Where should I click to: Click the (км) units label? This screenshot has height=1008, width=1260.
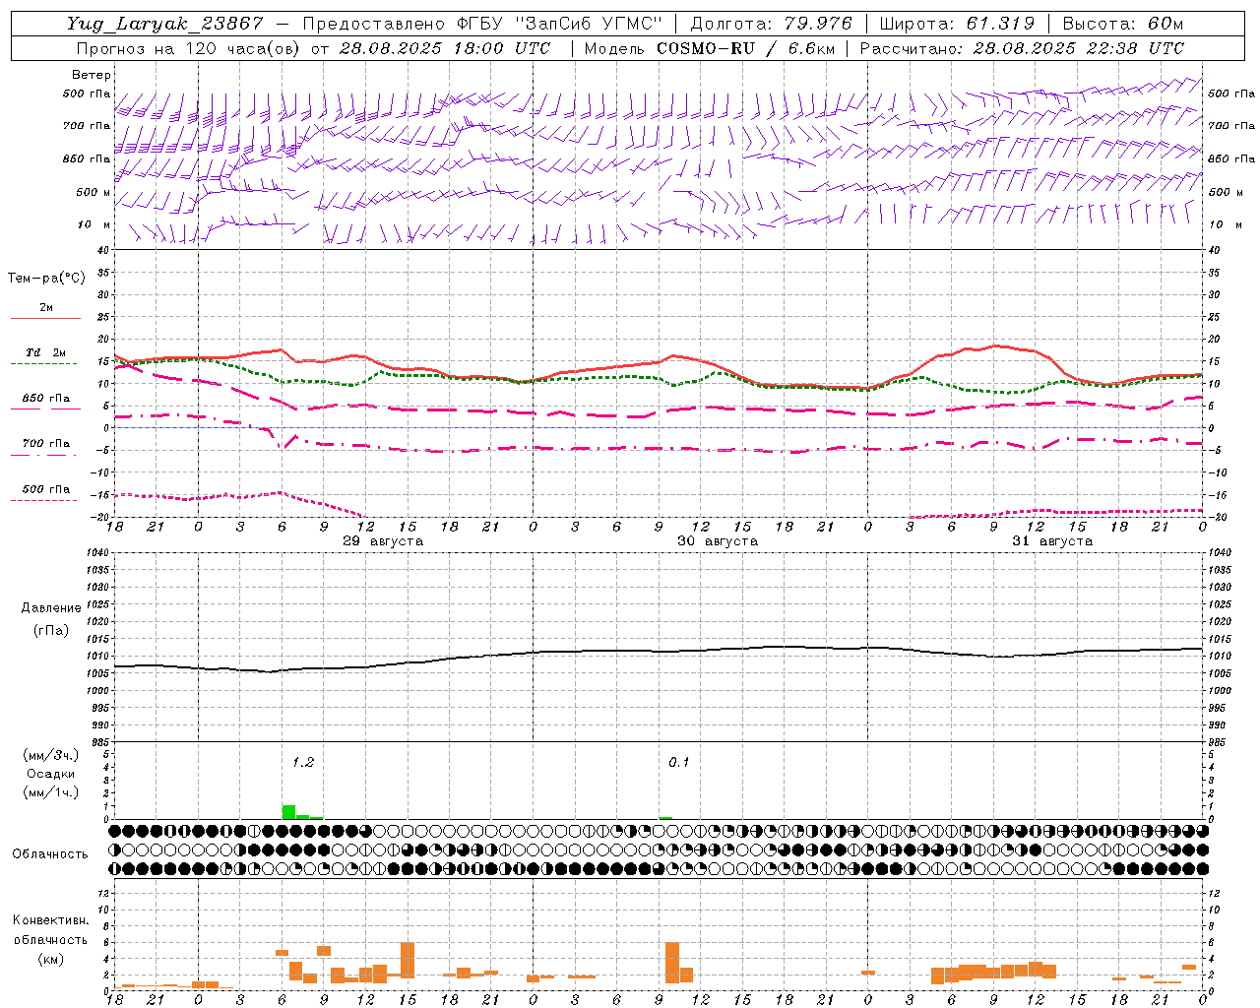(50, 959)
